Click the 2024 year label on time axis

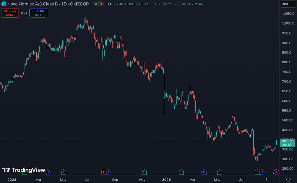12,180
